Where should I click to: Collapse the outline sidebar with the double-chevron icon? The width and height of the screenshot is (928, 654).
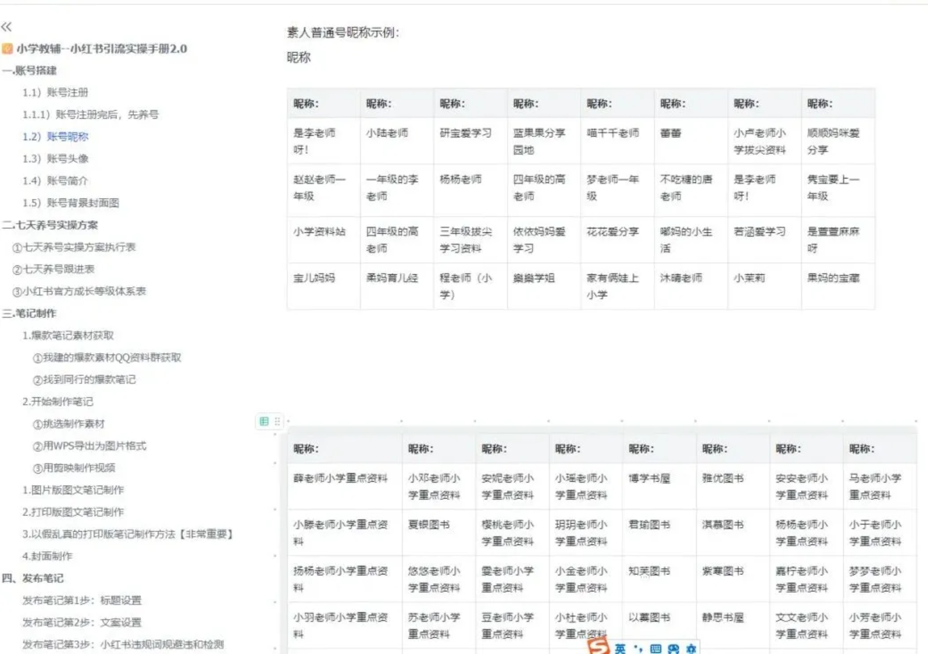point(7,26)
